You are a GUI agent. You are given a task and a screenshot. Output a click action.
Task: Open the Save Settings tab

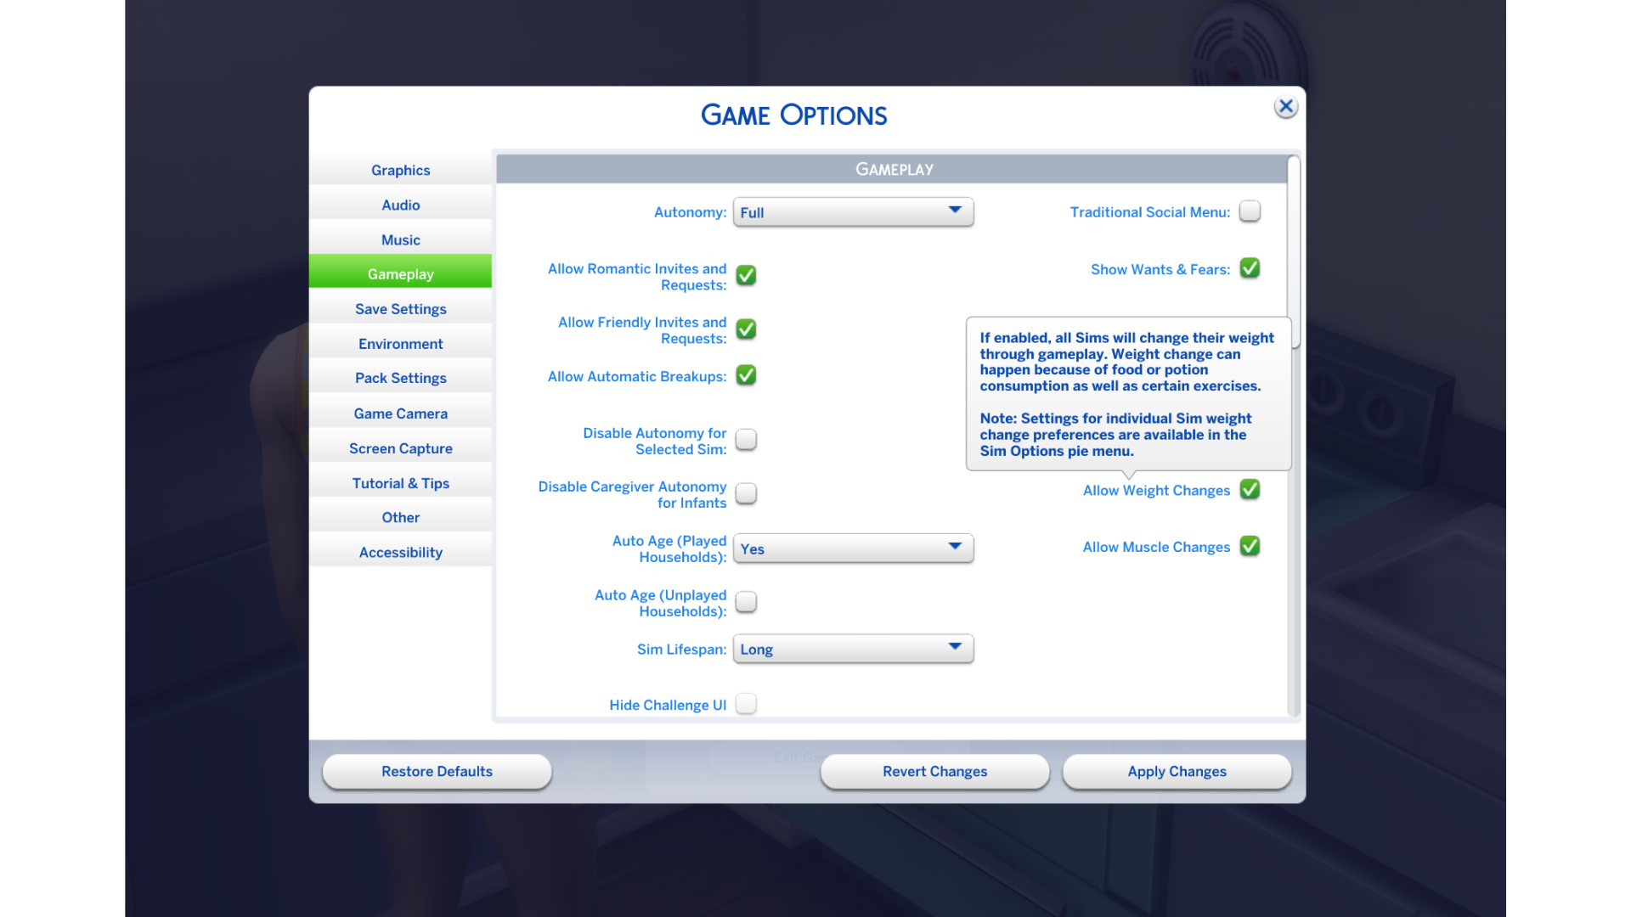pyautogui.click(x=400, y=309)
